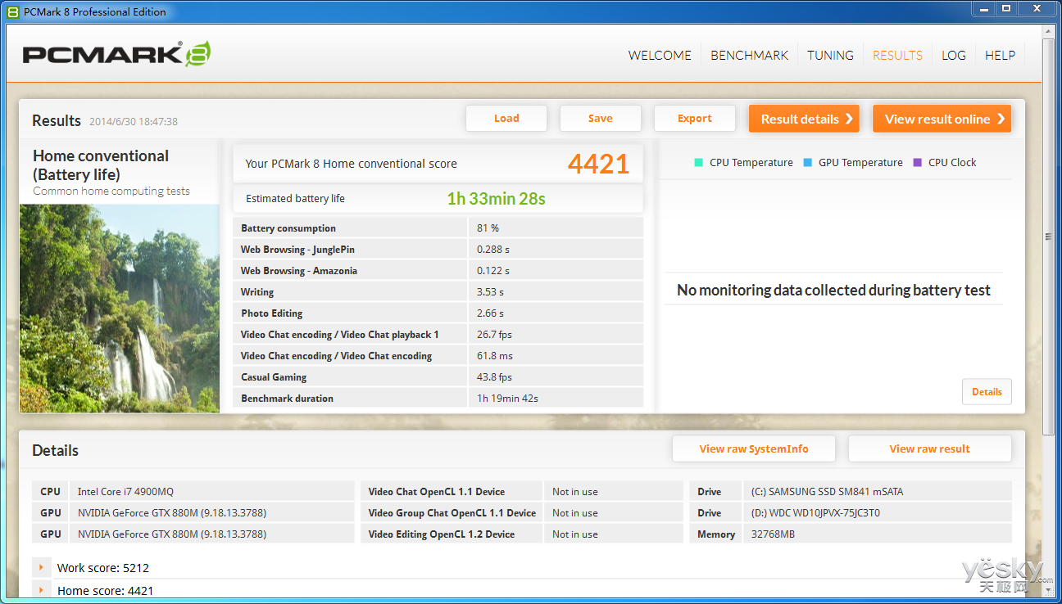Click Benchmark duration 1h 19min 42s value
The height and width of the screenshot is (604, 1062).
click(x=507, y=399)
